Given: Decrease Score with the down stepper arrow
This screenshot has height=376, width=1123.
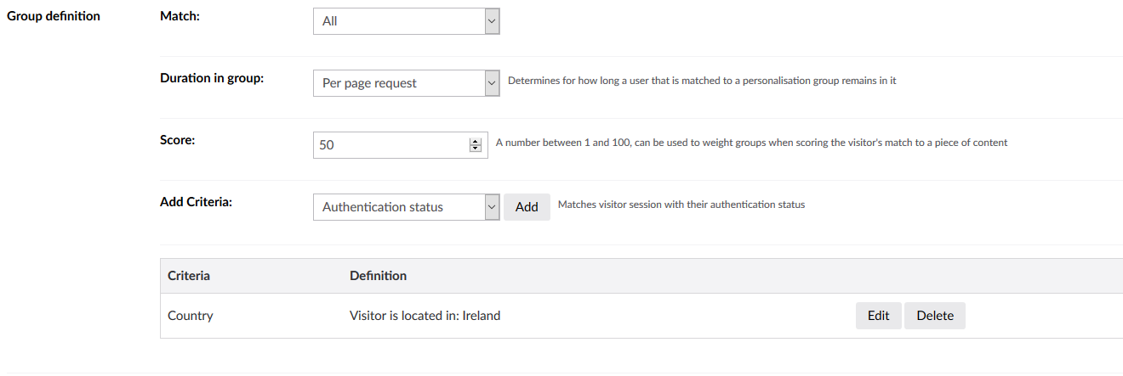Looking at the screenshot, I should click(x=475, y=149).
